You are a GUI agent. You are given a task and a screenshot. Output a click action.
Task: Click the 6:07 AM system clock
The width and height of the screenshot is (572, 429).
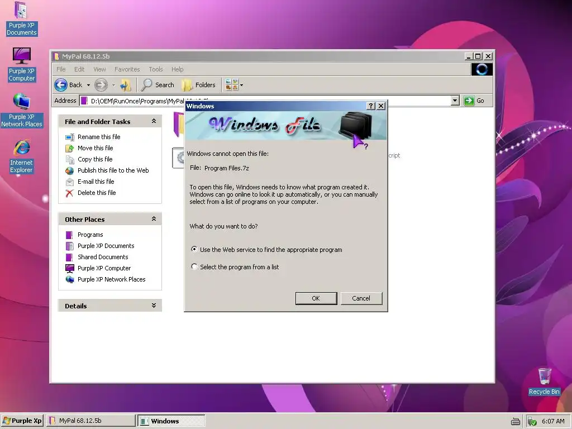(x=553, y=421)
